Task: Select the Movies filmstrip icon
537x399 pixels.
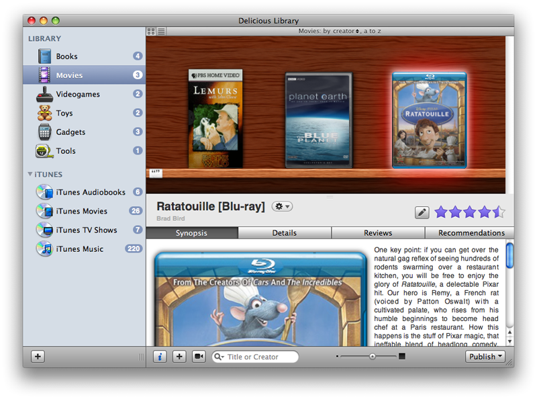Action: pos(44,75)
